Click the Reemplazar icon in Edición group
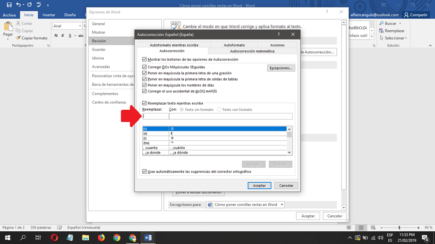The image size is (435, 244). (382, 31)
